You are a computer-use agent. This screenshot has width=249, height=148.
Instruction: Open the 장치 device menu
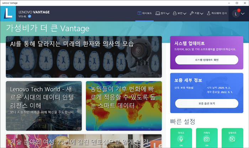point(162,13)
